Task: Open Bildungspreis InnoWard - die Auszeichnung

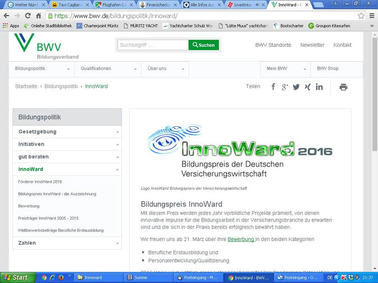Action: click(57, 194)
